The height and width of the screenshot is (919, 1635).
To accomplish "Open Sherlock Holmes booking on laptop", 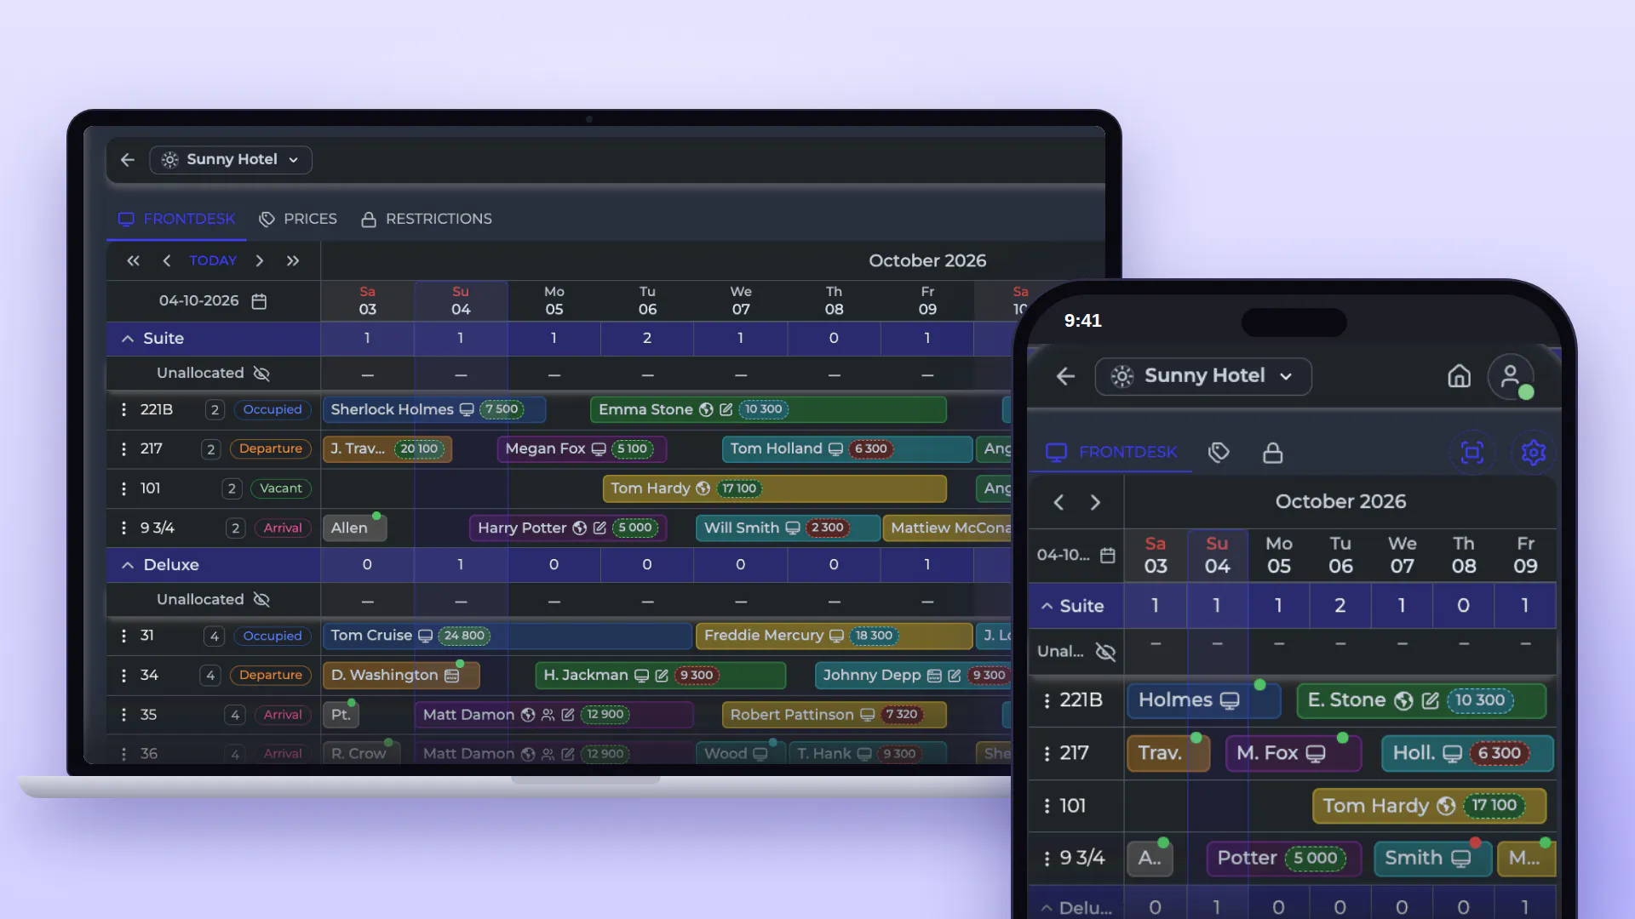I will tap(434, 410).
